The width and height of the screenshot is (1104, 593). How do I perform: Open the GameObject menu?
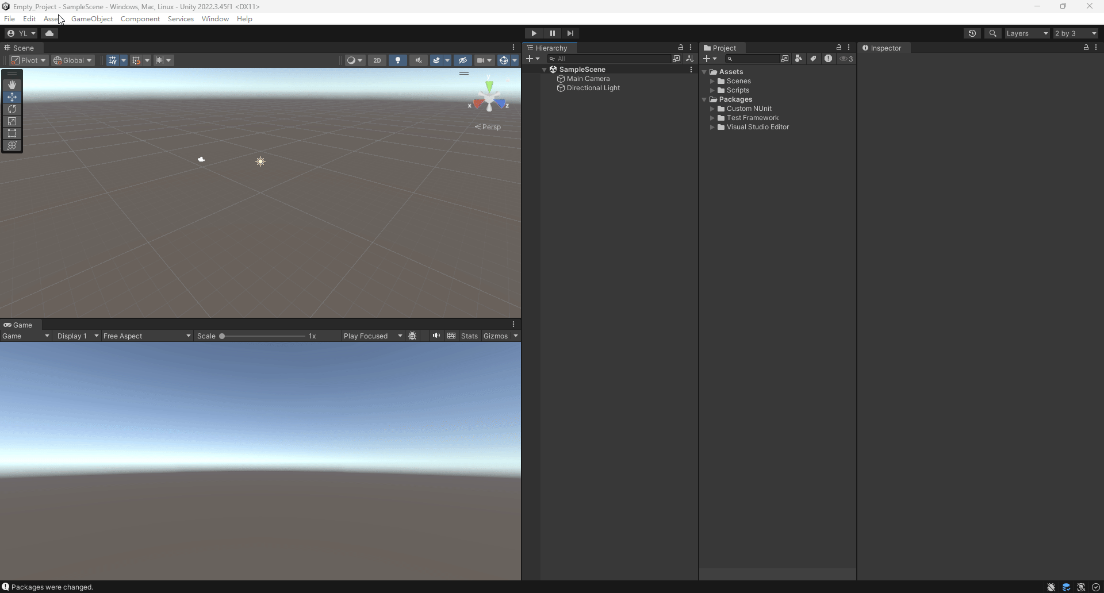(x=92, y=19)
